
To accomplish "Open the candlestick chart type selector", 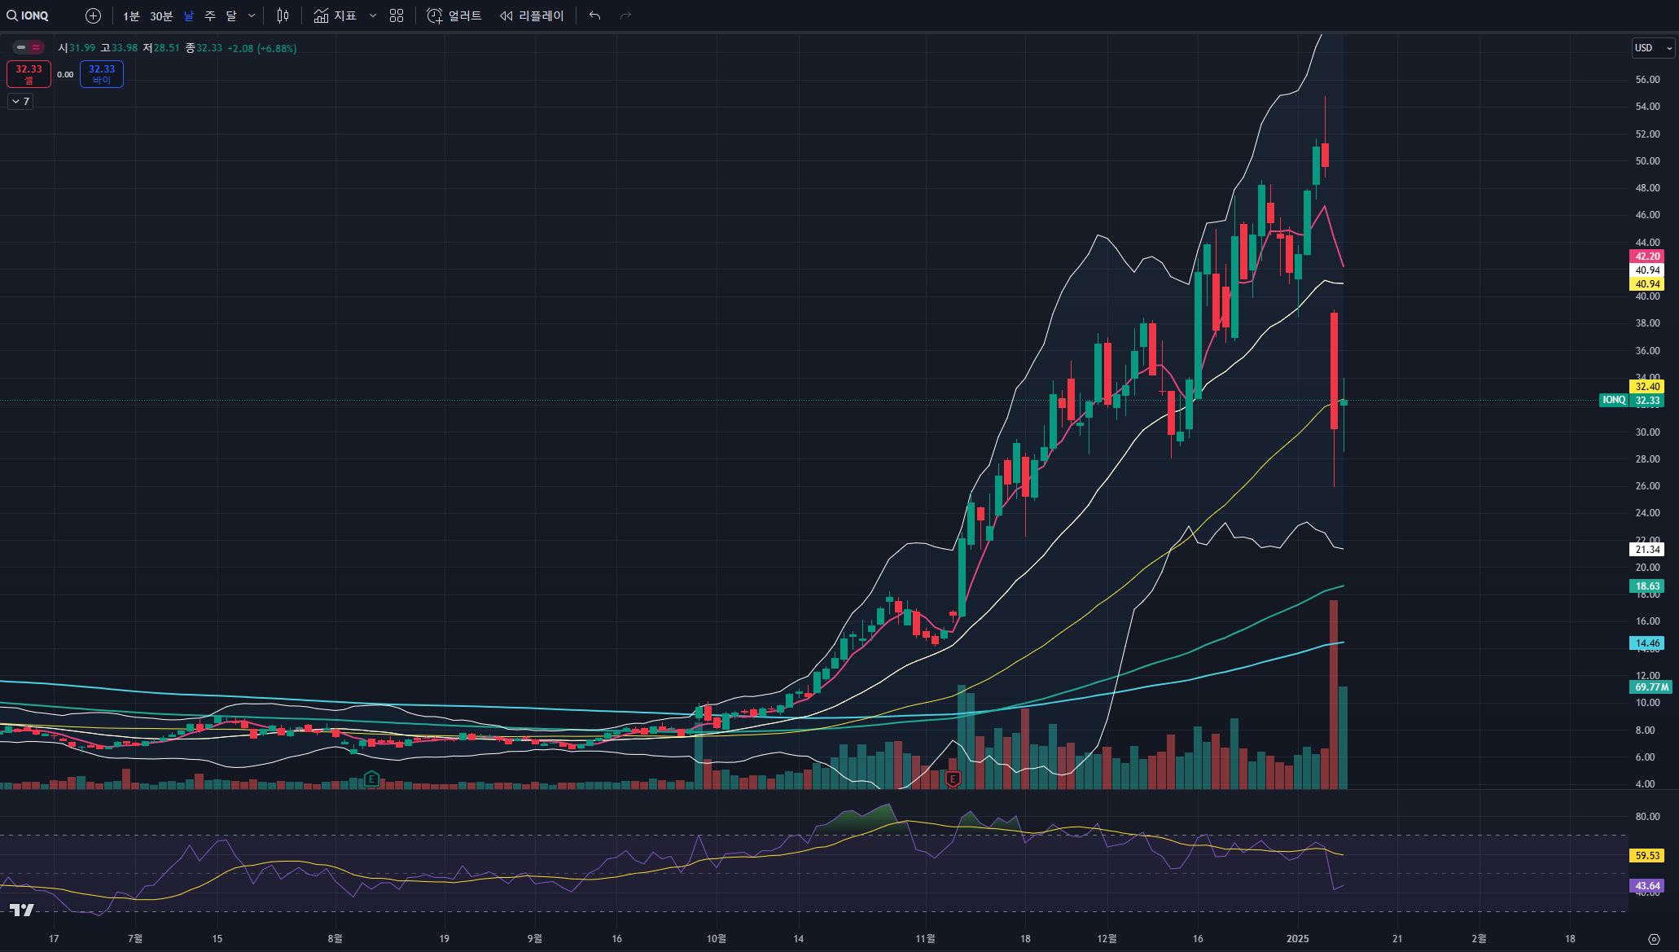I will point(283,15).
